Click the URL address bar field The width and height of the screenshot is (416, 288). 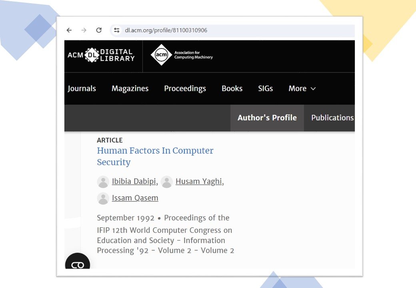[240, 30]
